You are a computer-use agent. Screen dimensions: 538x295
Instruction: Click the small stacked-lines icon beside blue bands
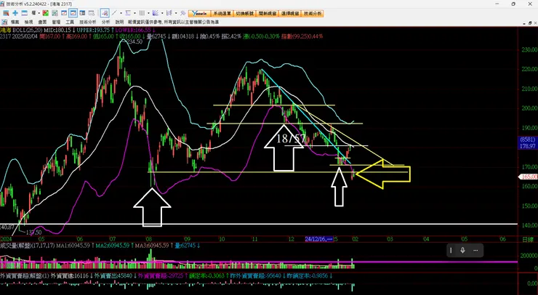tap(33, 13)
